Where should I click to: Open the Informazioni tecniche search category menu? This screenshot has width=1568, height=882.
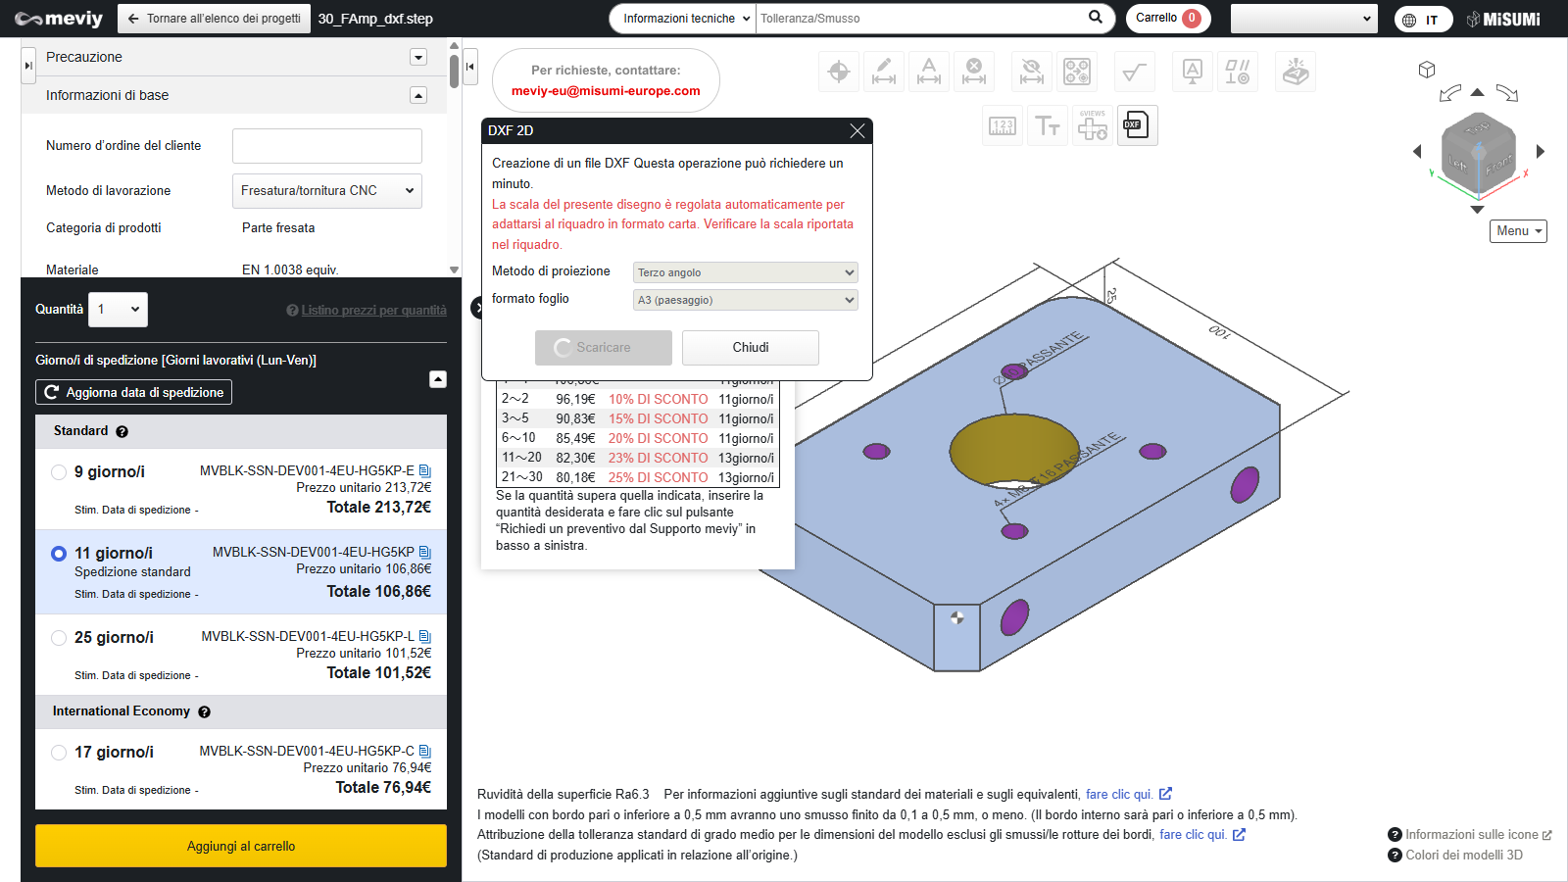click(x=684, y=19)
